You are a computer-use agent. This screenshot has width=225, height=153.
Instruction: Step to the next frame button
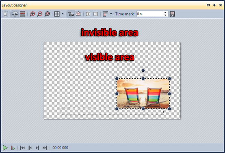point(37,148)
